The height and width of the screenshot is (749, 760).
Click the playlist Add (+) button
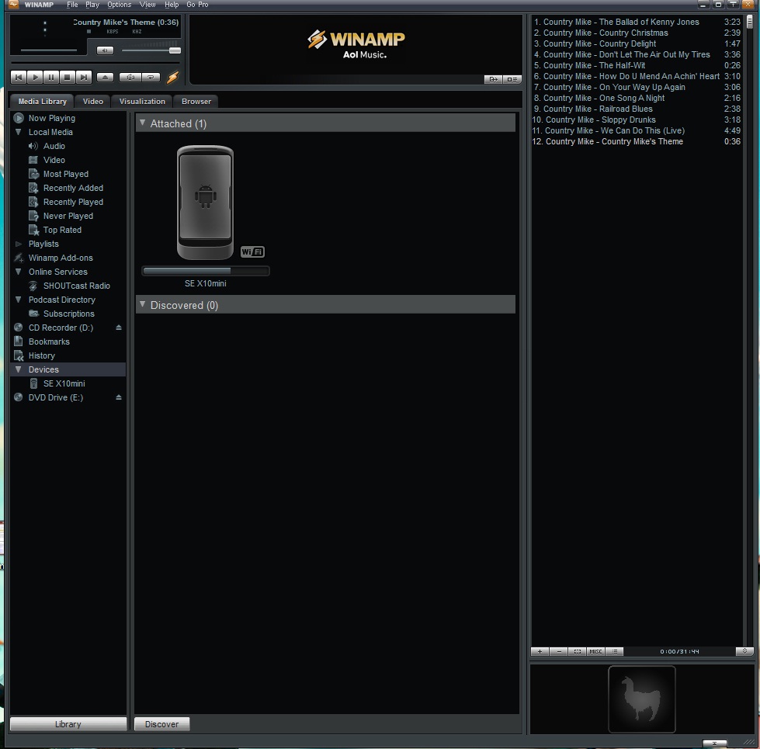[540, 651]
